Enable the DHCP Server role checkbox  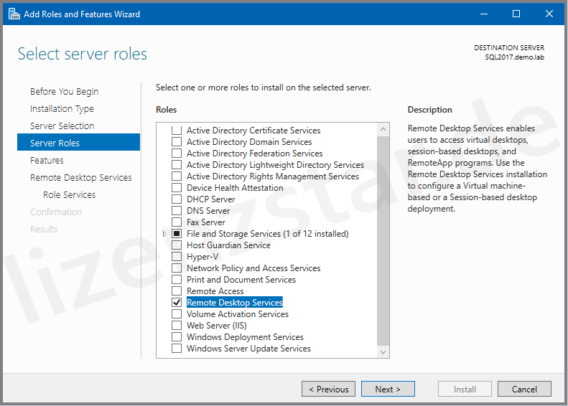pyautogui.click(x=177, y=199)
